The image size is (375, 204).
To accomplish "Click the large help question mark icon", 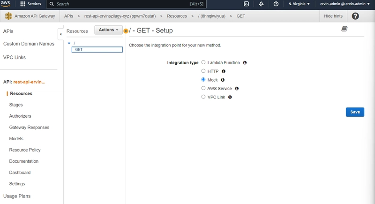I will (355, 16).
